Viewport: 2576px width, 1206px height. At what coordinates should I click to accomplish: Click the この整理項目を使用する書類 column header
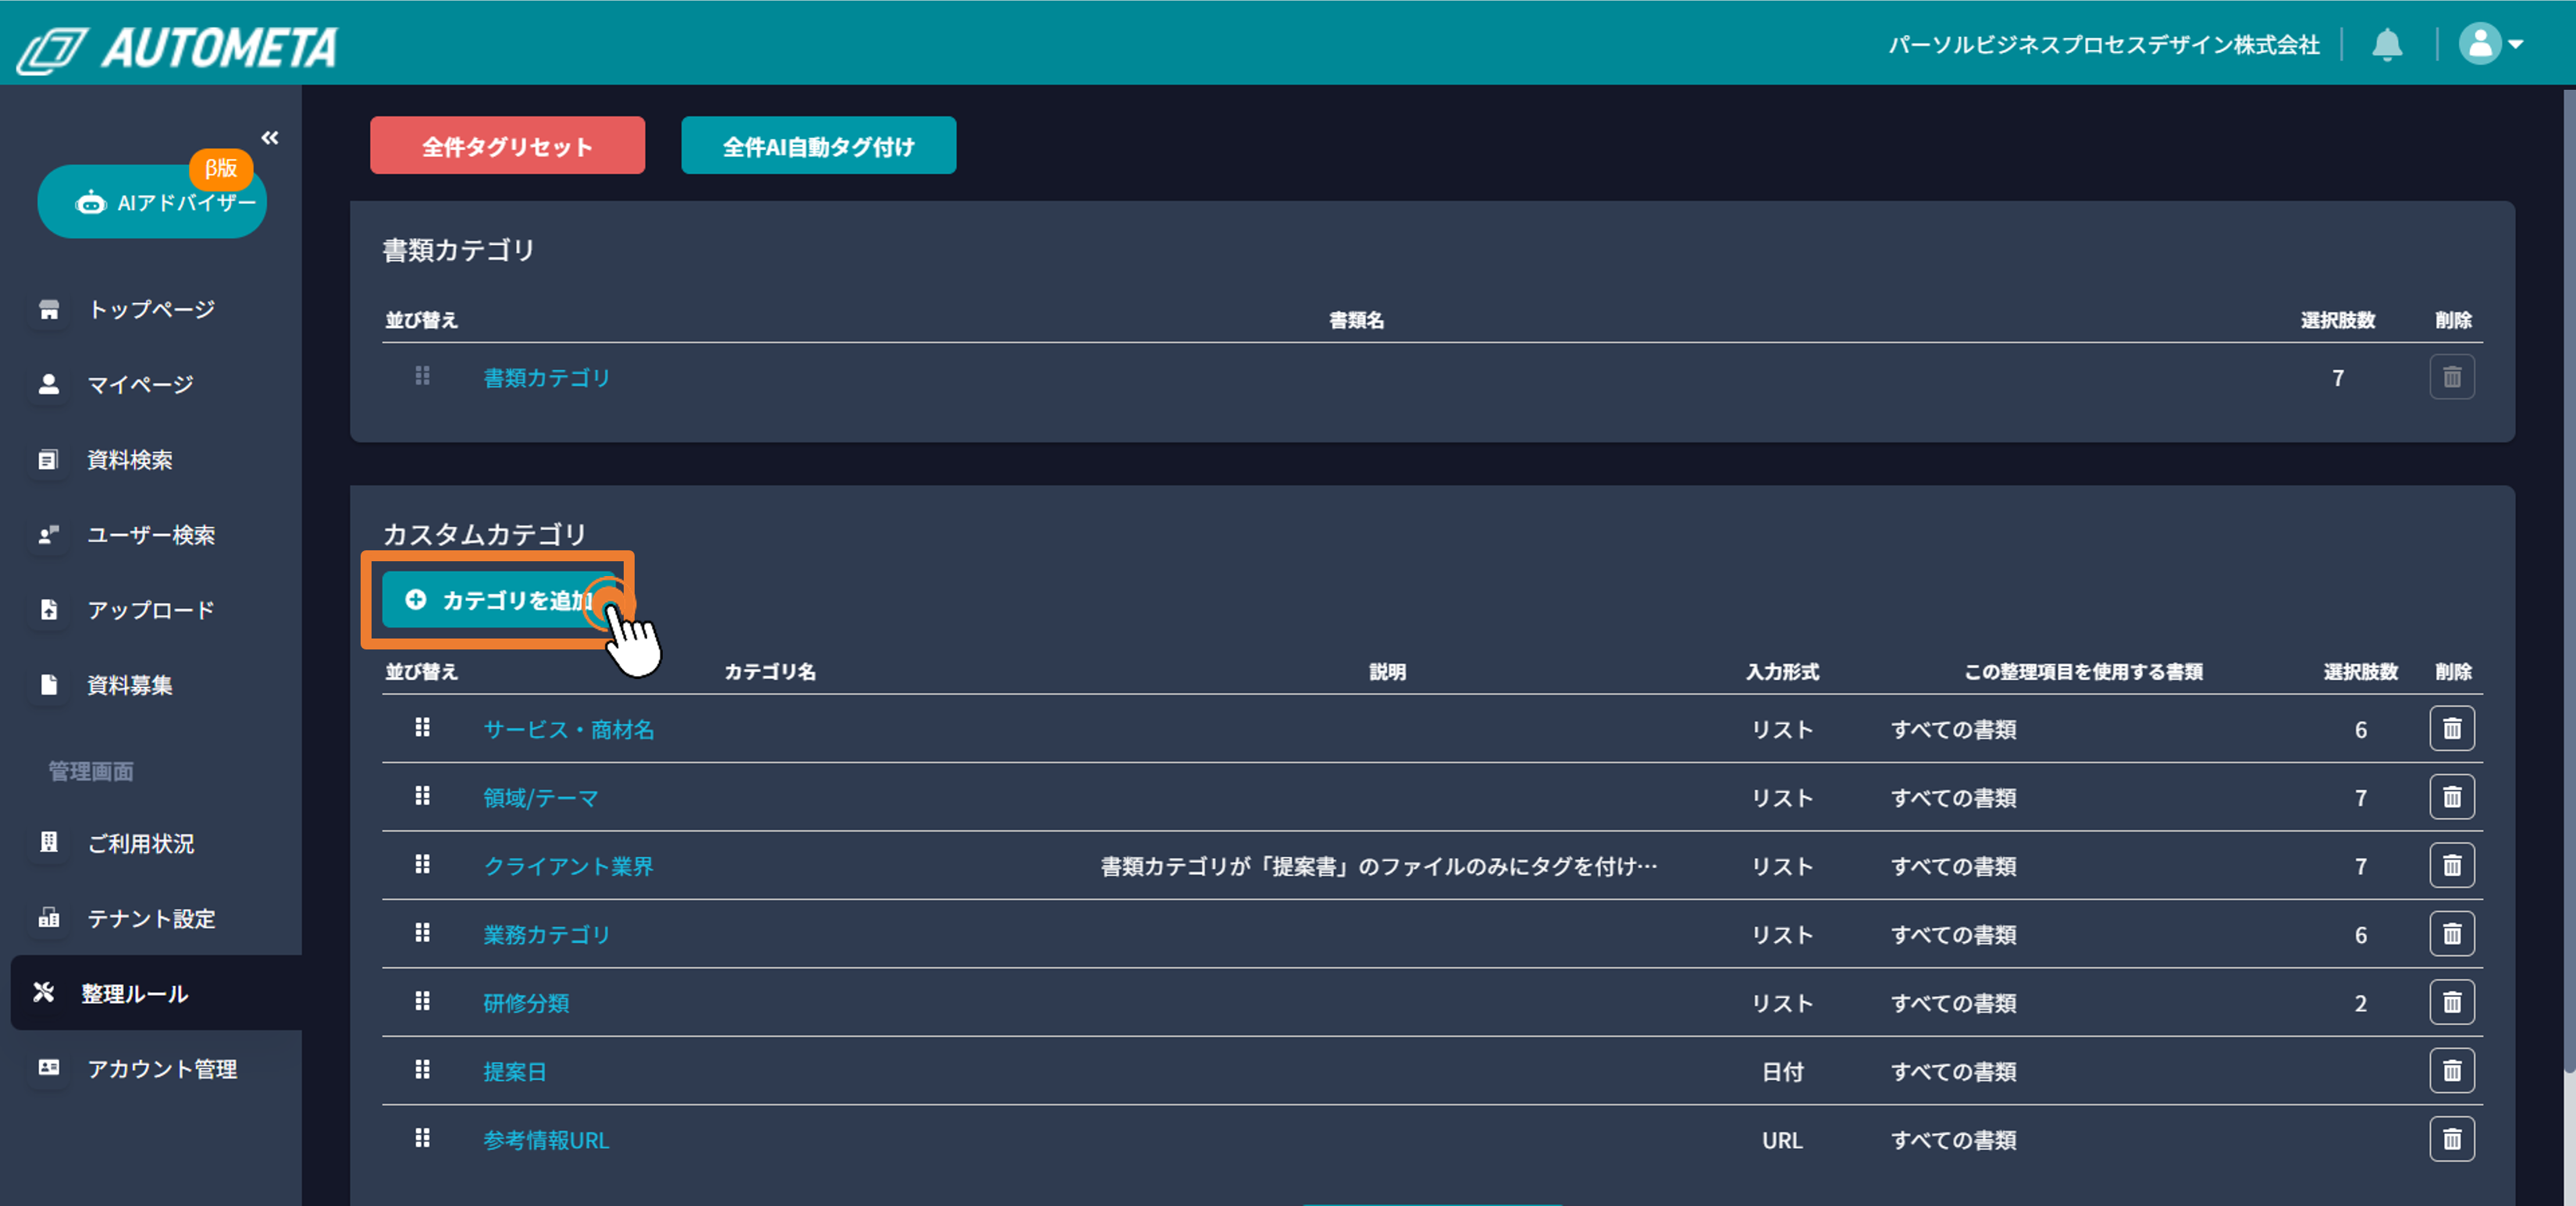click(2083, 672)
